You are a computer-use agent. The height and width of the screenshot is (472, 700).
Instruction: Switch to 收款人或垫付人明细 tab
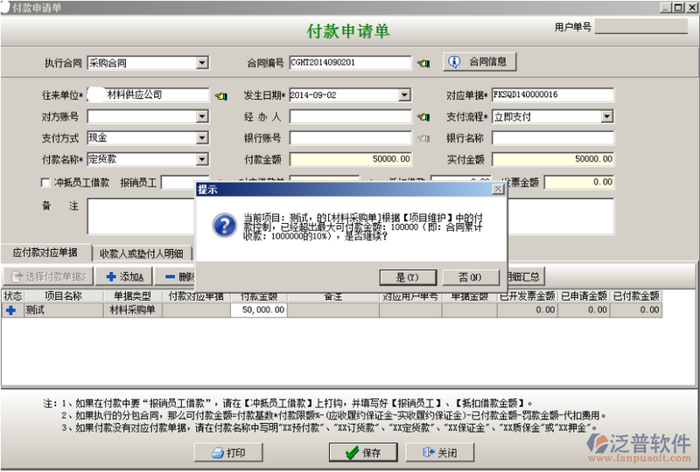[142, 253]
